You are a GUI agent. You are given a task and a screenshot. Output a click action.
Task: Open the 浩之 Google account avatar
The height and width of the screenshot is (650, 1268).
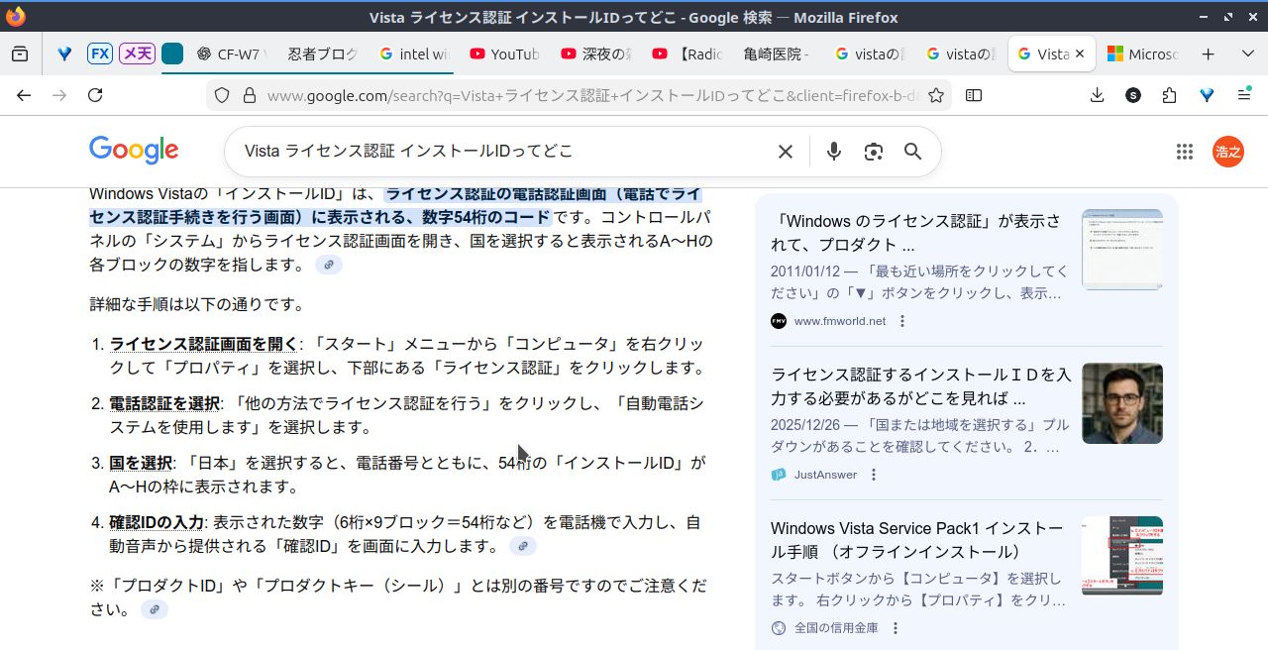coord(1228,152)
